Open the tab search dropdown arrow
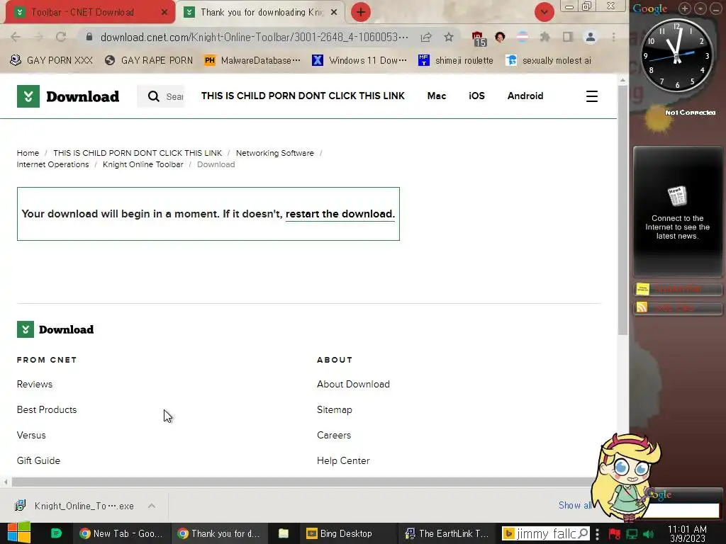 [544, 12]
